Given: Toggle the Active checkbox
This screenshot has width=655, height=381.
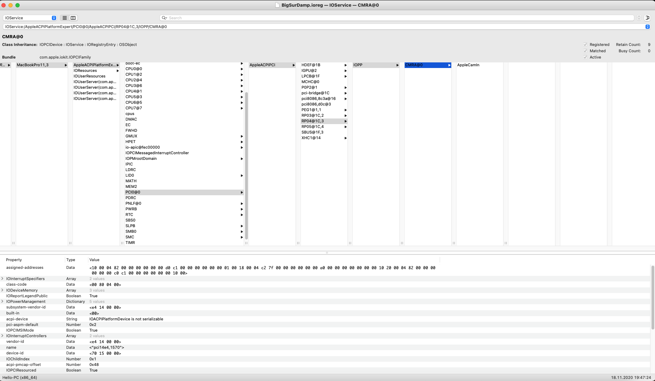Looking at the screenshot, I should click(x=585, y=57).
